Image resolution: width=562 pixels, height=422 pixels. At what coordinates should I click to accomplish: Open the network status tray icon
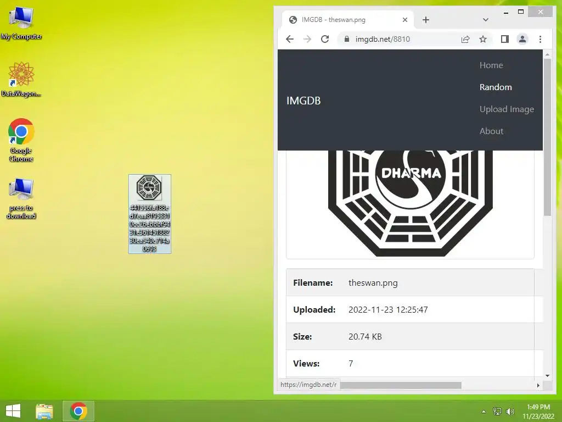pos(497,412)
